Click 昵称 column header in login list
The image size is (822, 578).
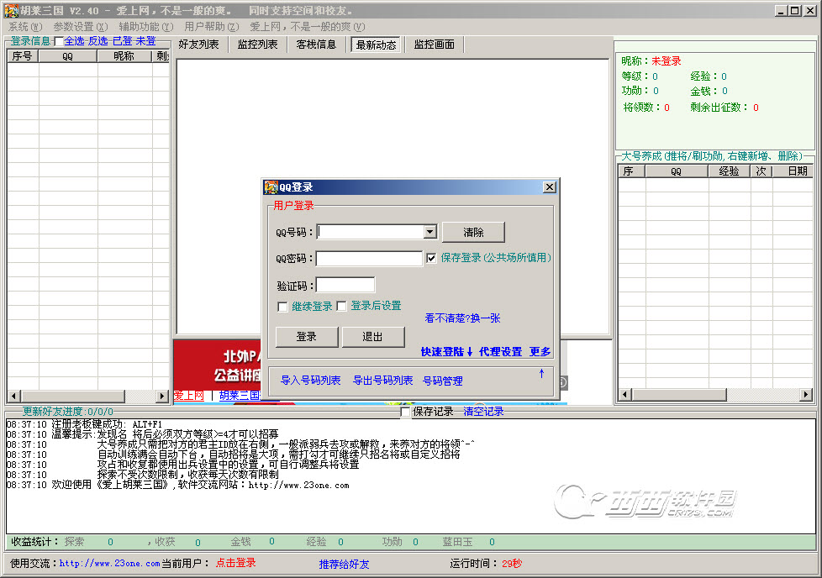coord(124,56)
